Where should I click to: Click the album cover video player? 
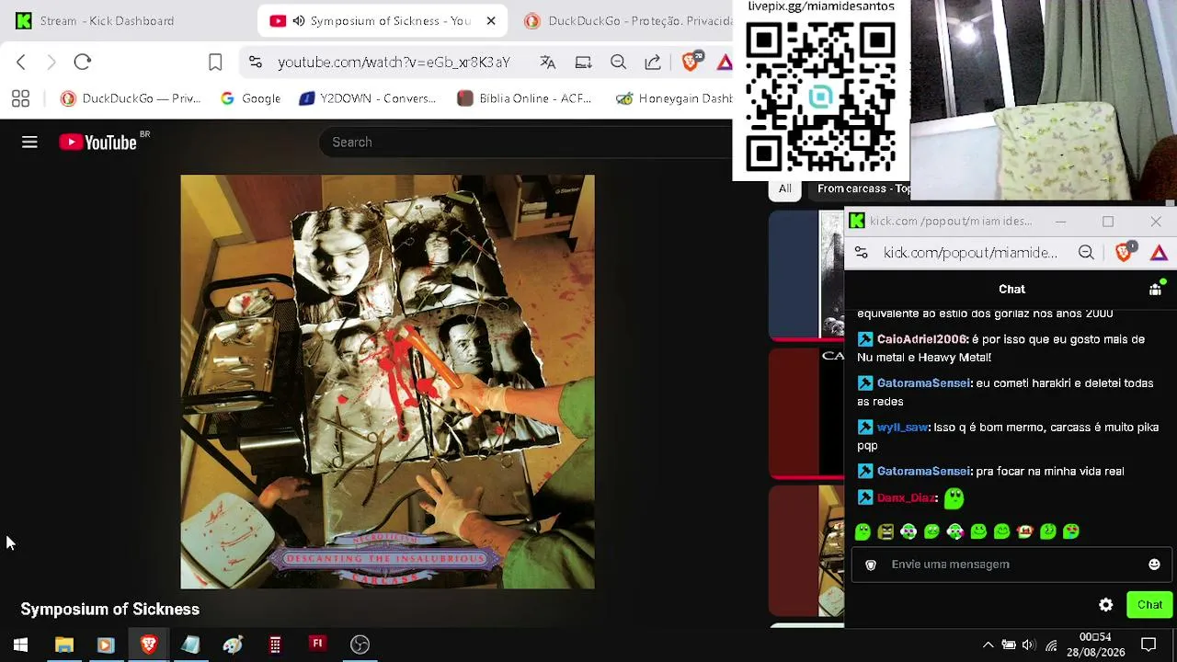[387, 382]
